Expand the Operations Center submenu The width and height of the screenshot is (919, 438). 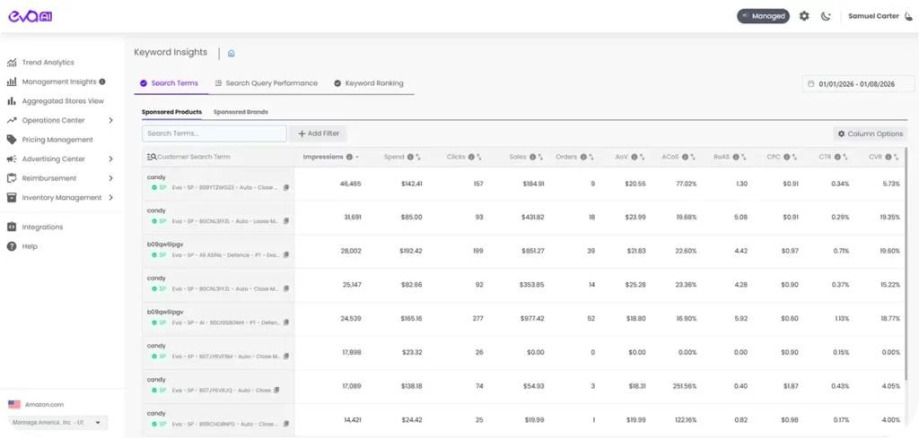click(x=110, y=120)
